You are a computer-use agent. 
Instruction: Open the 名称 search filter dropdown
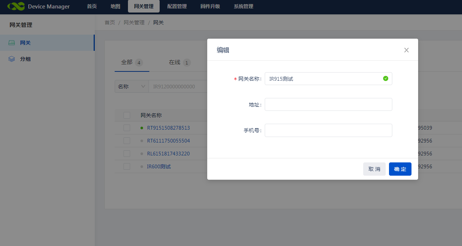click(x=132, y=86)
